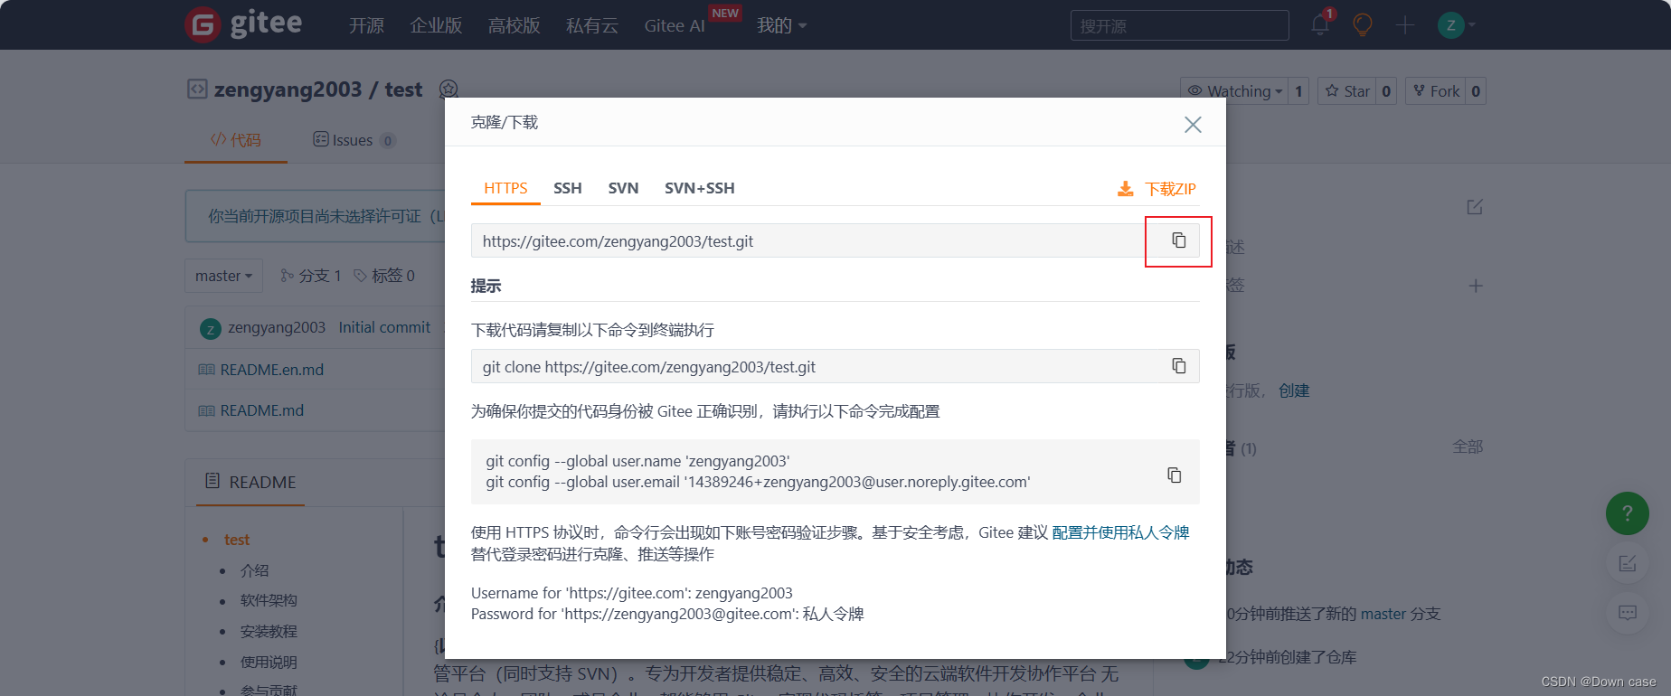Screen dimensions: 1671x696
Task: Jump to test in README outline
Action: [x=237, y=540]
